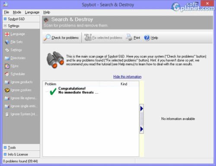The image size is (216, 166).
Task: Start scan with Check for problems
Action: pos(62,38)
